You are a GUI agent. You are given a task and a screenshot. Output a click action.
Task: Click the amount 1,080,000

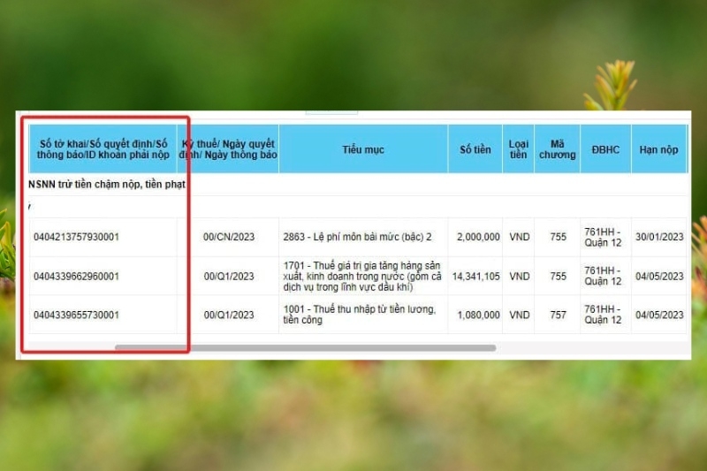[x=478, y=315]
